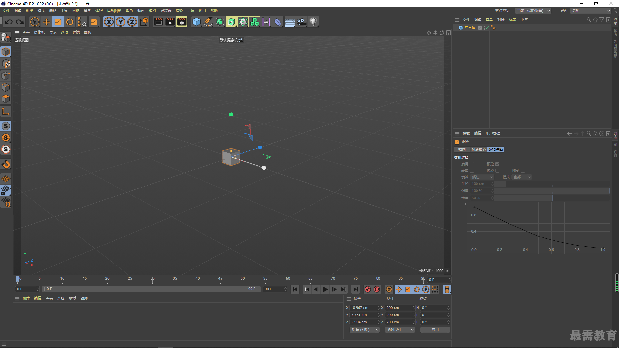Viewport: 619px width, 348px height.
Task: Toggle the 立方体 object enable checkmark
Action: tap(487, 28)
